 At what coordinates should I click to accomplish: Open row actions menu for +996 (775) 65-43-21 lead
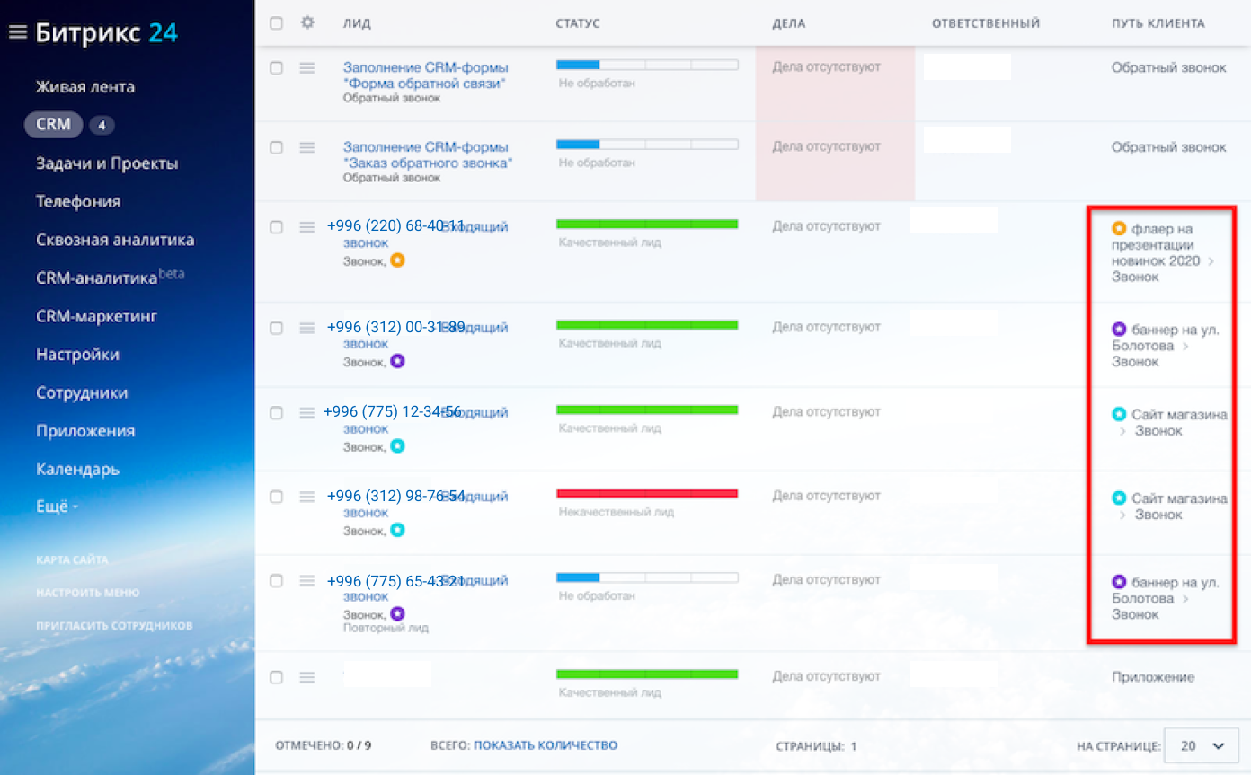pyautogui.click(x=307, y=581)
